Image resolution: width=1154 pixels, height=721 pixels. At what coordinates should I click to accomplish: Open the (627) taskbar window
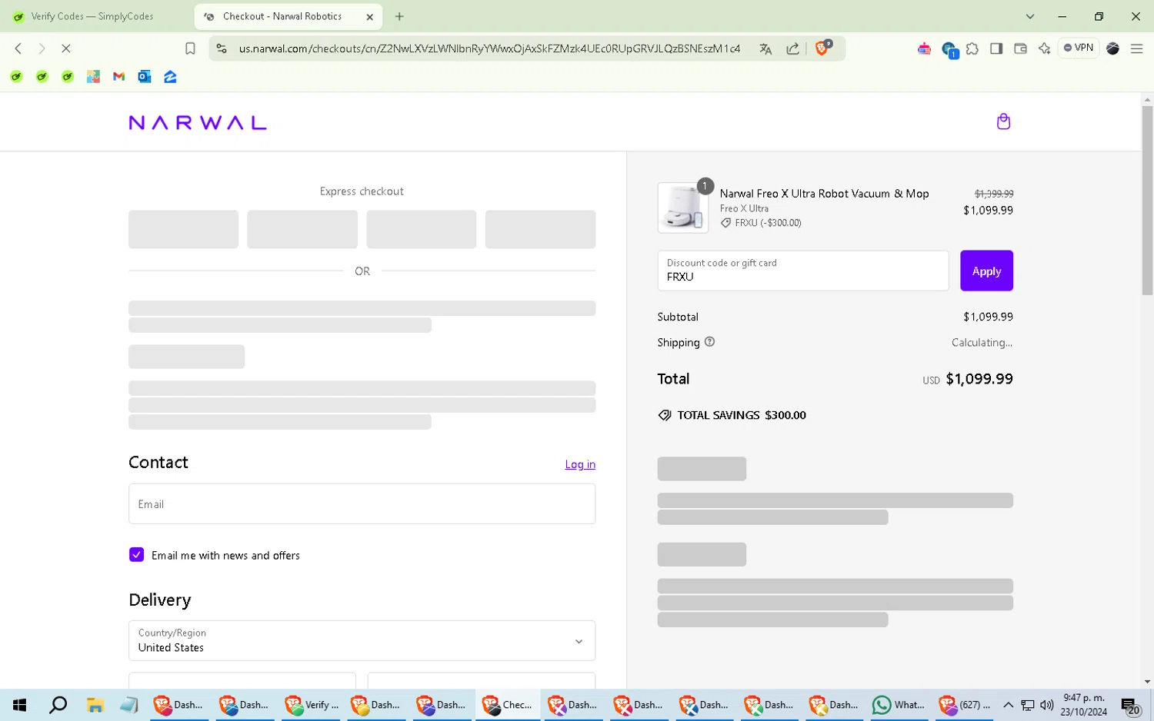(966, 705)
